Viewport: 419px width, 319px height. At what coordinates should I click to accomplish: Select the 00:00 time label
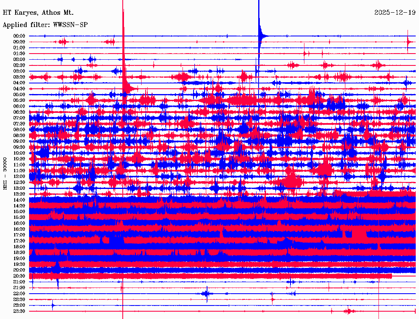click(x=19, y=36)
